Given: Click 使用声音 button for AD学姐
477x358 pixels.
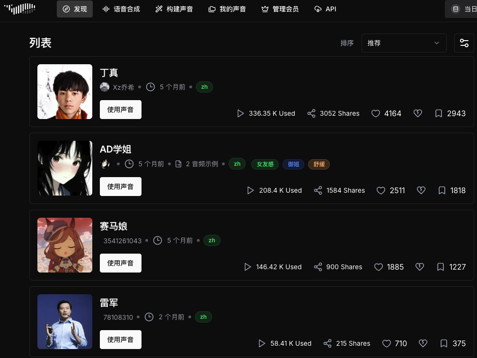Looking at the screenshot, I should 121,187.
